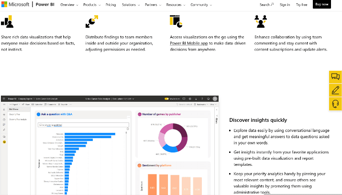342x195 pixels.
Task: Click the yellow workspace icon in dashboard sidebar
Action: [4, 142]
